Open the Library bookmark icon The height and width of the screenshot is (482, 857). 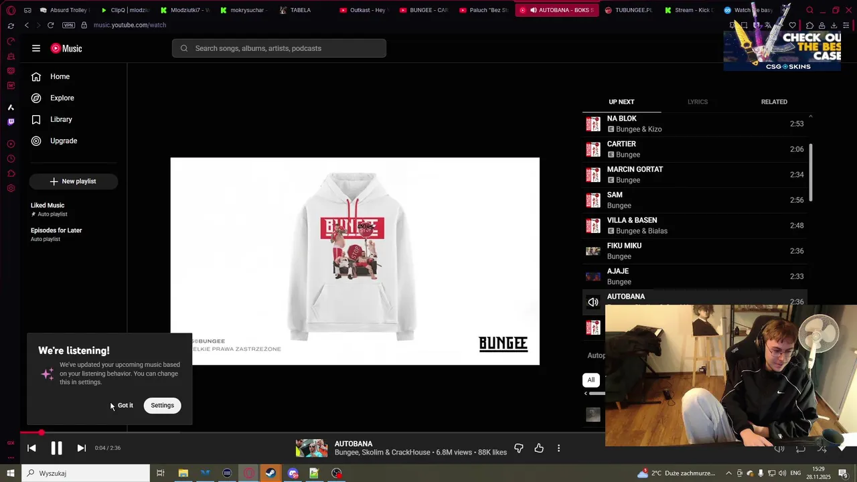pos(36,119)
